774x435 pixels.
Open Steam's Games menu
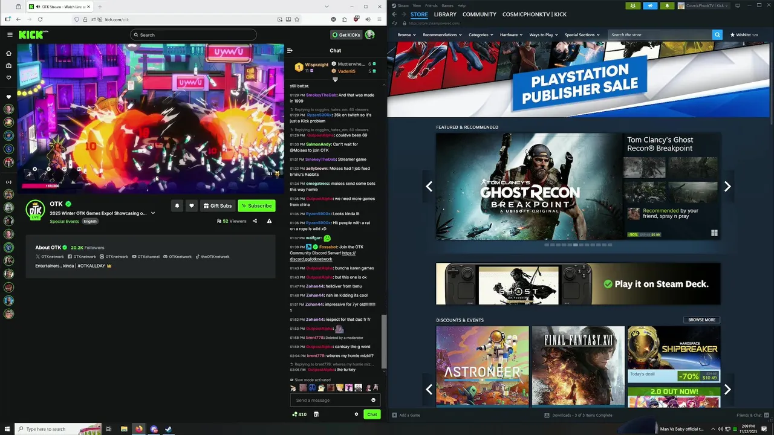447,5
